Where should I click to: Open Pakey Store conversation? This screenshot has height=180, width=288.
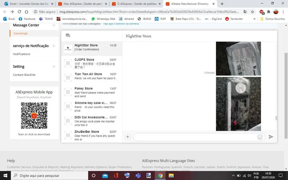(92, 92)
